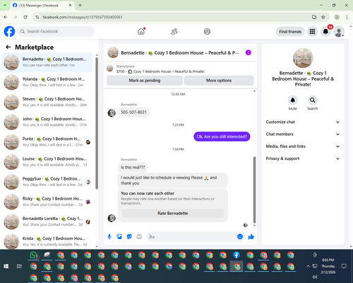Open the Ricky conversation
353x283 pixels.
click(47, 202)
